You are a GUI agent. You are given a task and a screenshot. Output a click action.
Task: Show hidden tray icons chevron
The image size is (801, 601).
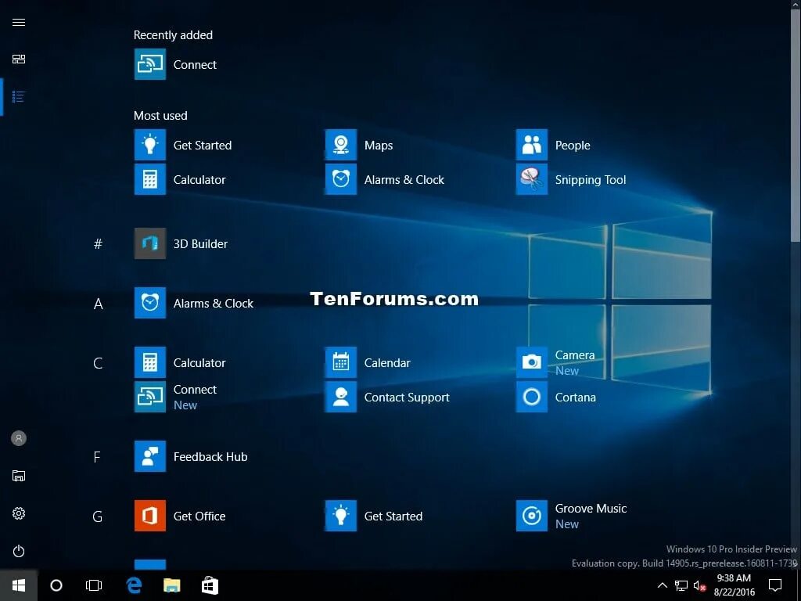click(x=662, y=585)
